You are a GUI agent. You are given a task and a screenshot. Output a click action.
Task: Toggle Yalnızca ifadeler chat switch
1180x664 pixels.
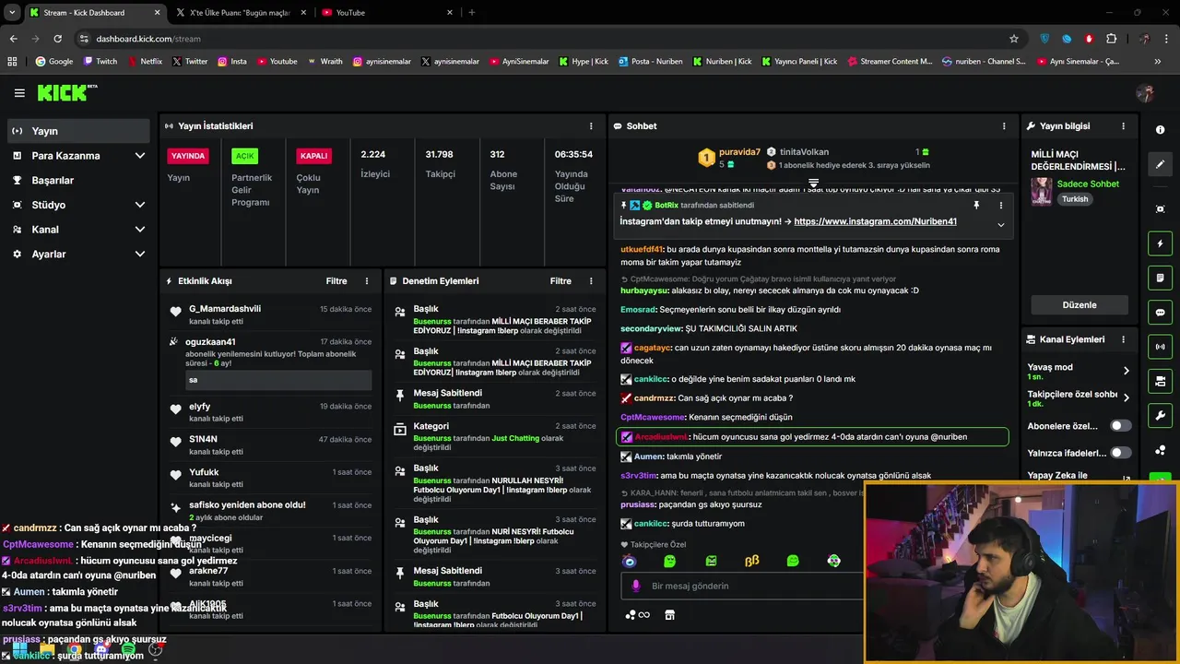(1120, 453)
